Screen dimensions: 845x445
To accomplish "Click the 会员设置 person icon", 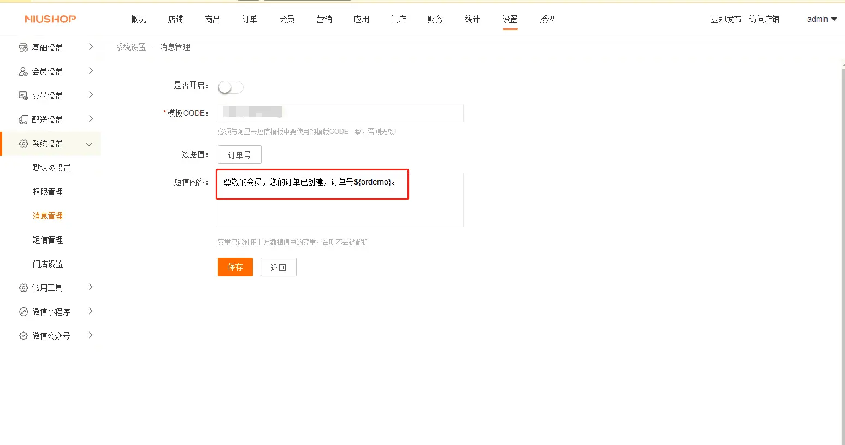I will coord(23,72).
